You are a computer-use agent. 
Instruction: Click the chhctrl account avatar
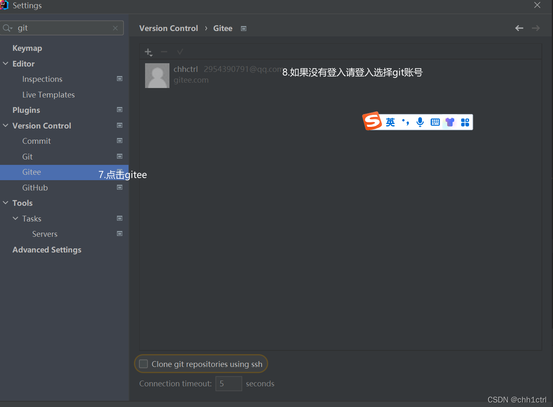157,76
